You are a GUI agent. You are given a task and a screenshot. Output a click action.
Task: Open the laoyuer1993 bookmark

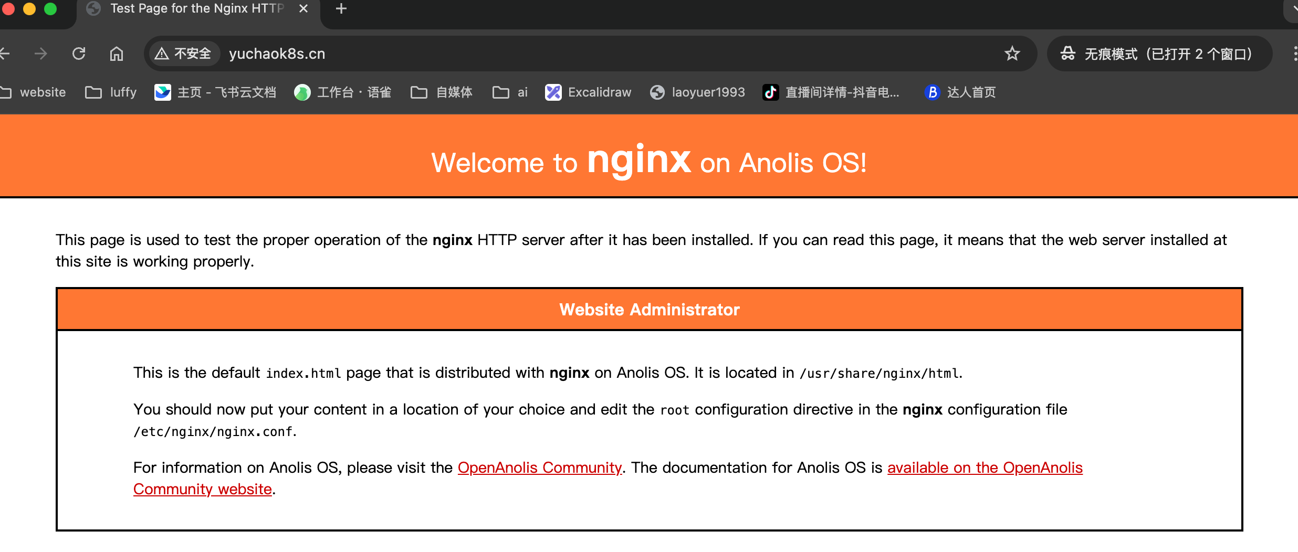[697, 92]
